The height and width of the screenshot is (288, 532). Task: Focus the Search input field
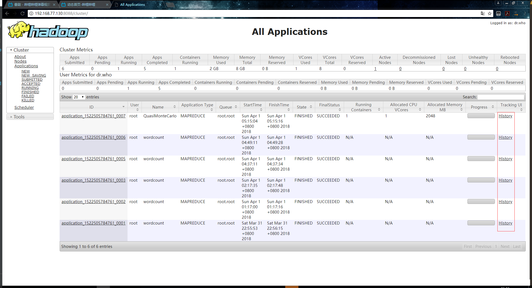(501, 97)
